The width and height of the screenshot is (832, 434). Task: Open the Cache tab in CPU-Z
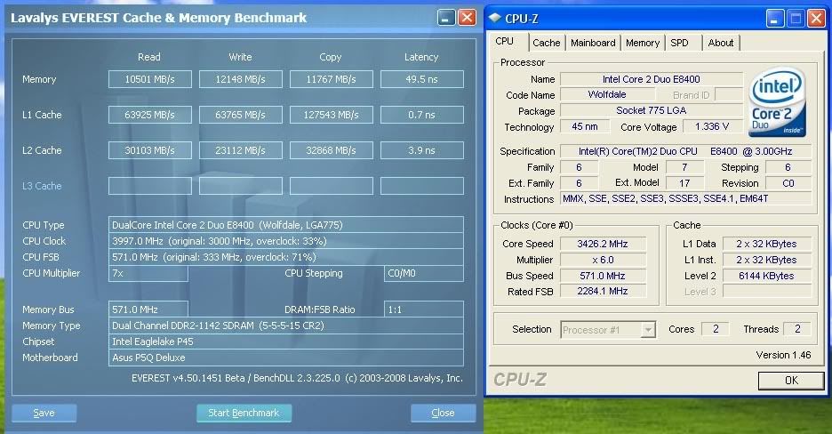pos(546,43)
